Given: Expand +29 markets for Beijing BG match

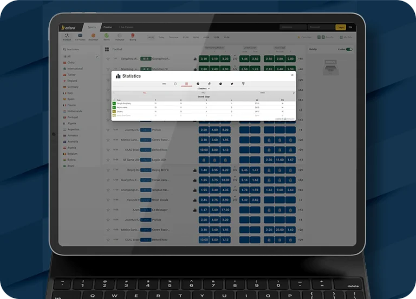Looking at the screenshot, I should pos(300,170).
